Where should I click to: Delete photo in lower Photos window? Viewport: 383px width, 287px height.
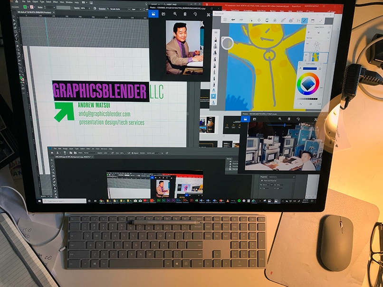coord(289,119)
